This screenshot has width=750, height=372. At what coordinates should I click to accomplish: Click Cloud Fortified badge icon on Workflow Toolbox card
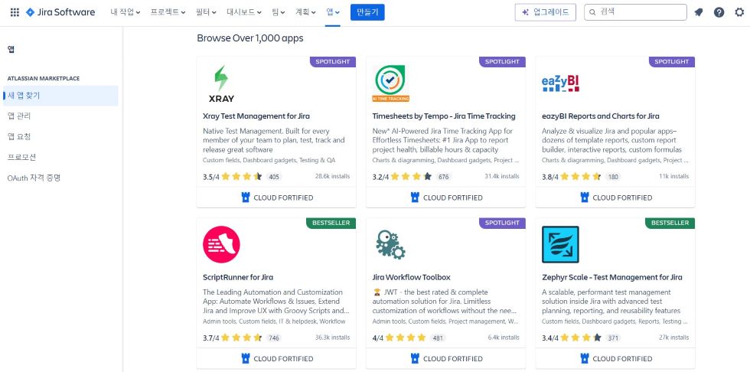pyautogui.click(x=415, y=359)
